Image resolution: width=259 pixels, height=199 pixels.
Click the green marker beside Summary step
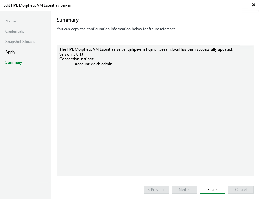coord(2,62)
